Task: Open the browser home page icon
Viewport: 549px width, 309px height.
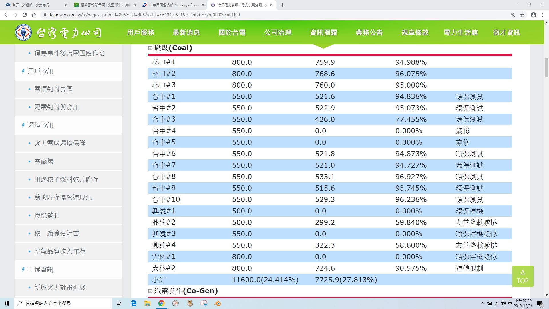Action: pyautogui.click(x=34, y=15)
